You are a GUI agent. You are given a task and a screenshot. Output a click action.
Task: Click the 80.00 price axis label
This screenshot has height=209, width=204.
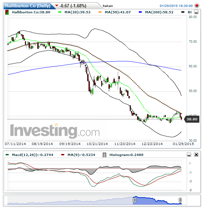[x=193, y=17]
